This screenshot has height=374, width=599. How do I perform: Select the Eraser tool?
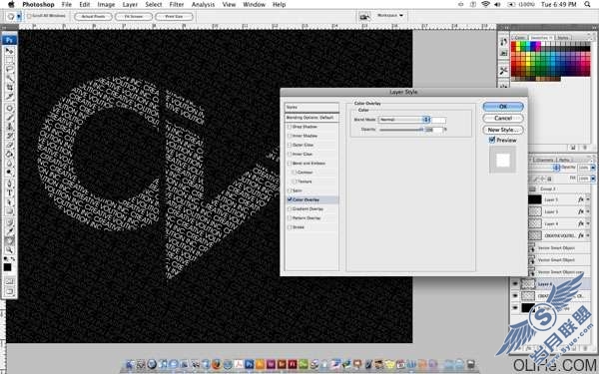coord(9,145)
